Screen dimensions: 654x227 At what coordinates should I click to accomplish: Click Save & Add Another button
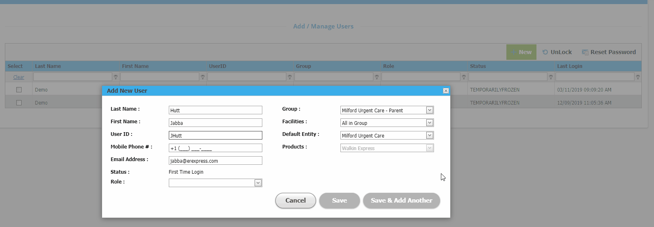click(x=401, y=201)
